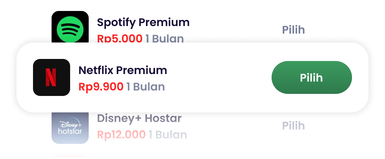385x159 pixels.
Task: Click the 1 Bulan text under Netflix
Action: [145, 87]
